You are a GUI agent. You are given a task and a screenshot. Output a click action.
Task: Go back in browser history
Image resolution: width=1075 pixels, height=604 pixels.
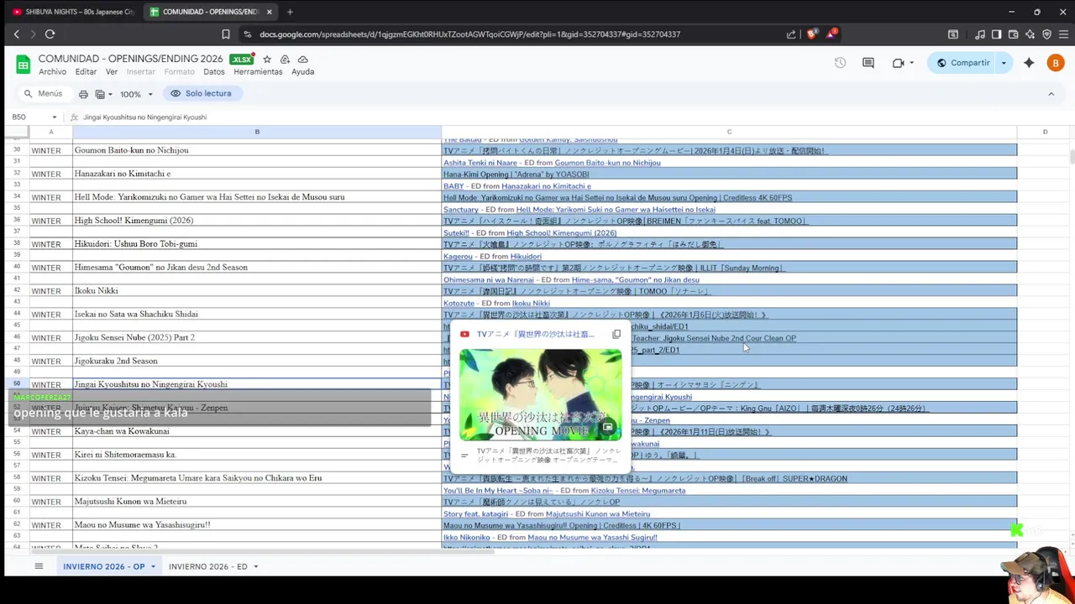[17, 34]
